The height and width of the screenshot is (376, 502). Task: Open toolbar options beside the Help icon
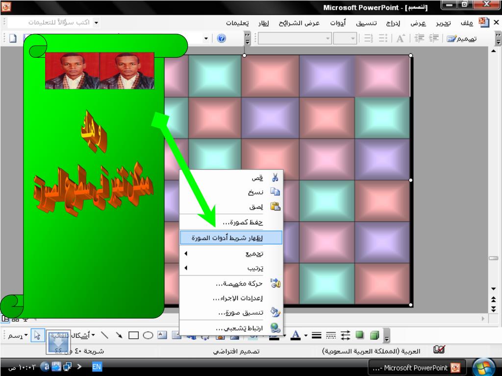247,38
